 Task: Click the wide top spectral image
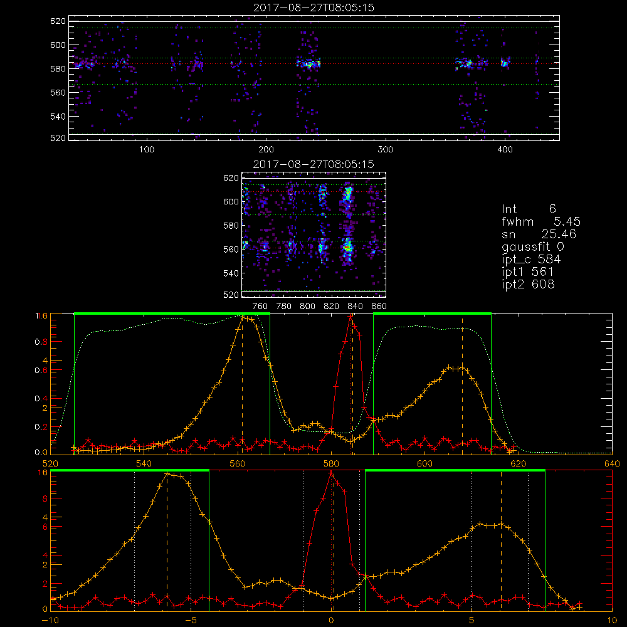point(314,78)
